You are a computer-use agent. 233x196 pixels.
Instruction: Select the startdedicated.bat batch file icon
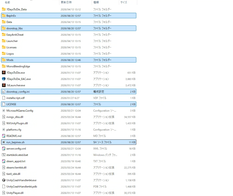click(4, 155)
